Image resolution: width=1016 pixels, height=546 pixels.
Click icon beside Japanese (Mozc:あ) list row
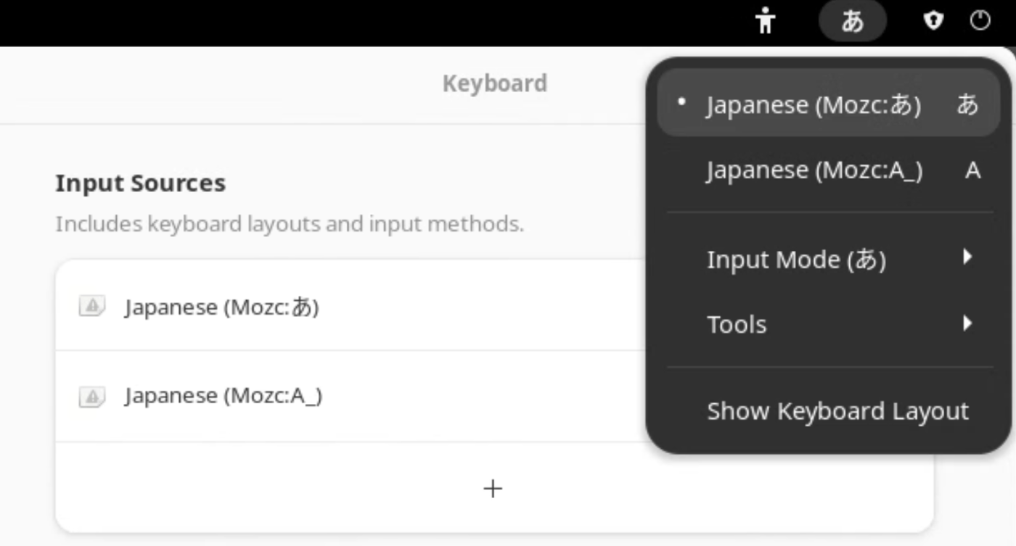[91, 307]
